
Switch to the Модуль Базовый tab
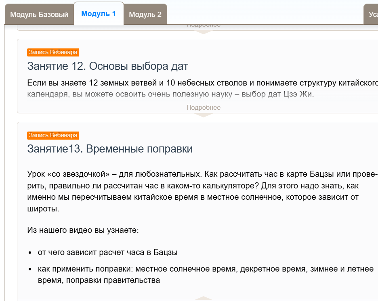tap(39, 15)
